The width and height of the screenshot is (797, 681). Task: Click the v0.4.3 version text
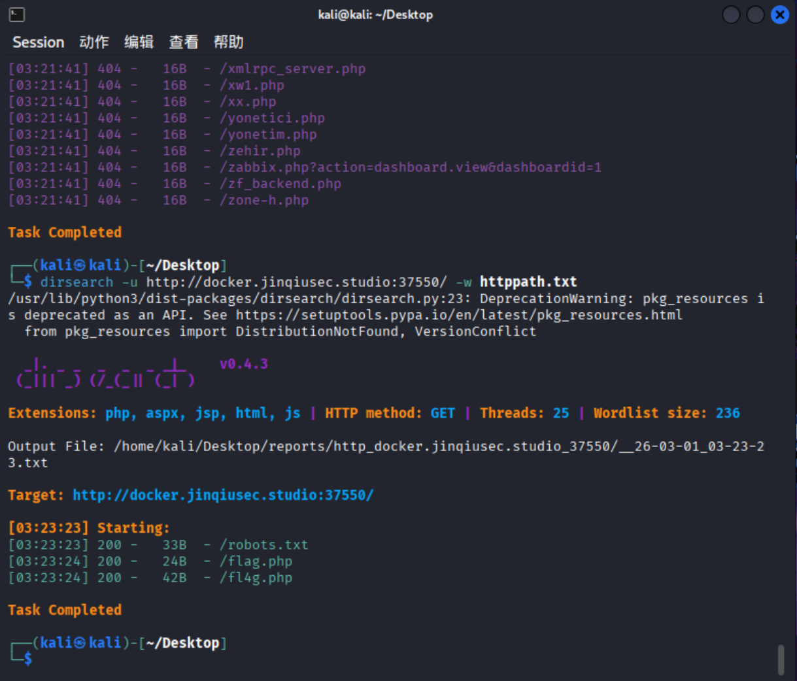point(244,364)
